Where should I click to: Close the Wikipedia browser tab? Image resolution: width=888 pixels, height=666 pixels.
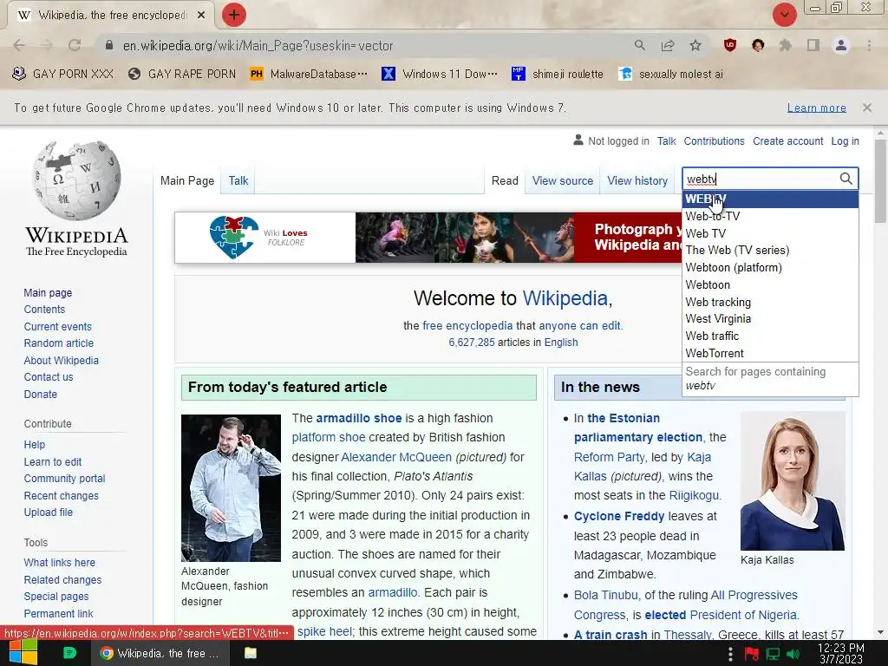[x=201, y=16]
